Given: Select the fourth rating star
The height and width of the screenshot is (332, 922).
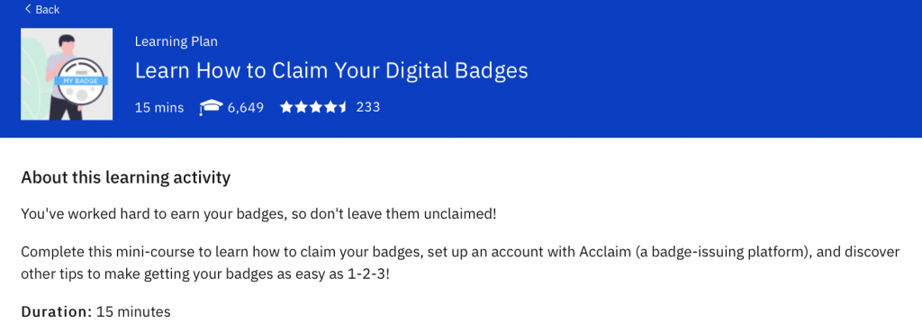Looking at the screenshot, I should click(x=328, y=107).
